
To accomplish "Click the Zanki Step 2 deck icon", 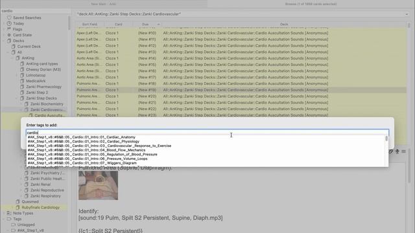I will point(22,93).
